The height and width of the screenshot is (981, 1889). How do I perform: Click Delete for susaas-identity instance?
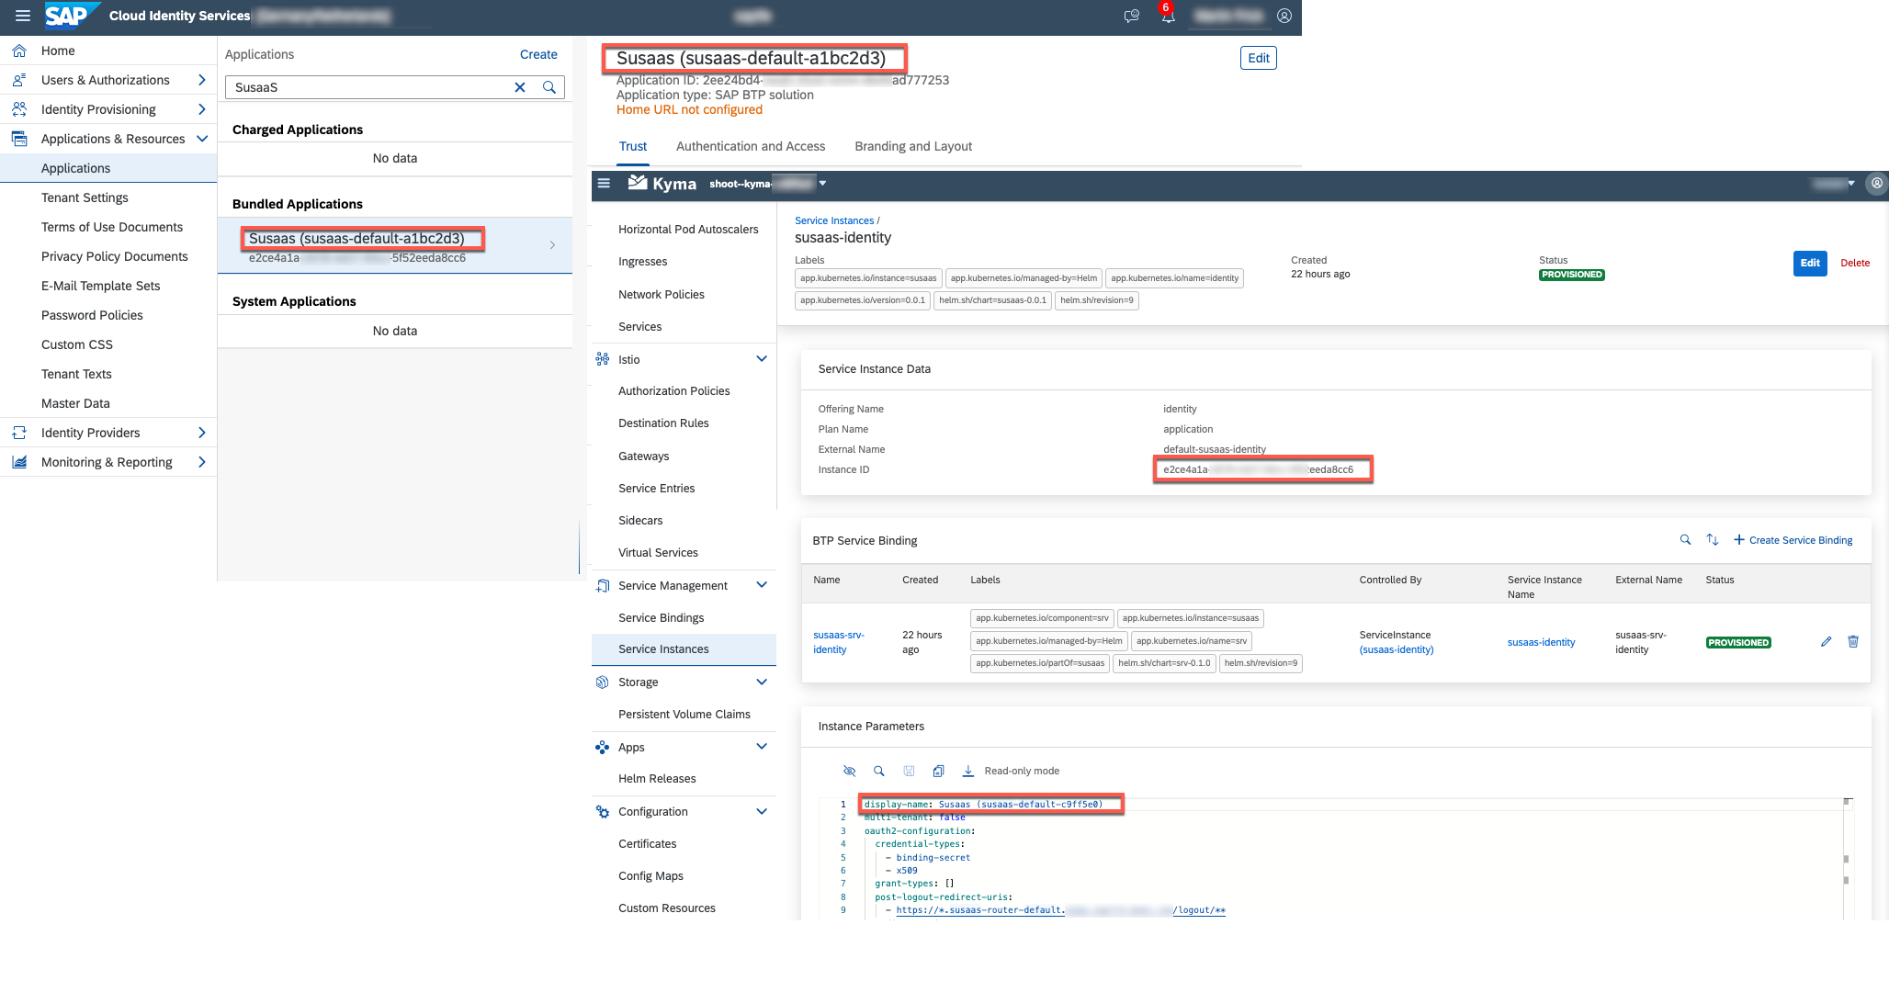point(1855,263)
